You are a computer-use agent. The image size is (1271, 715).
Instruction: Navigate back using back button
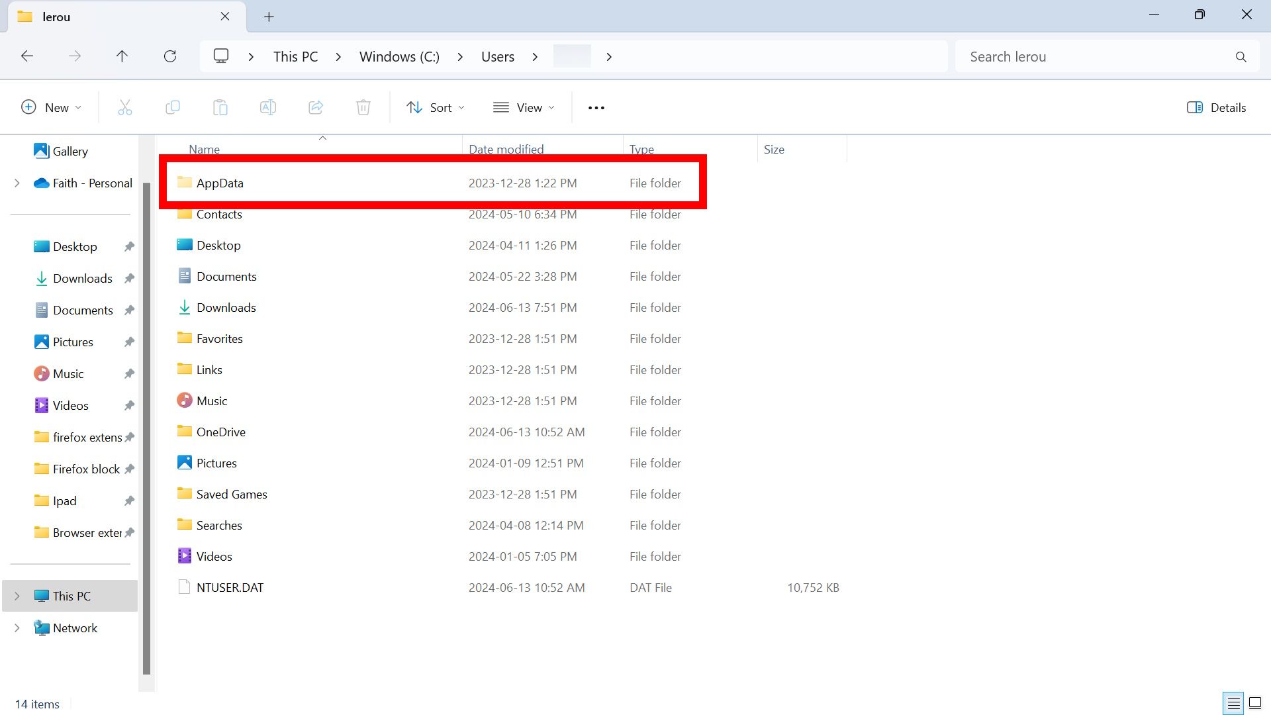pyautogui.click(x=28, y=56)
